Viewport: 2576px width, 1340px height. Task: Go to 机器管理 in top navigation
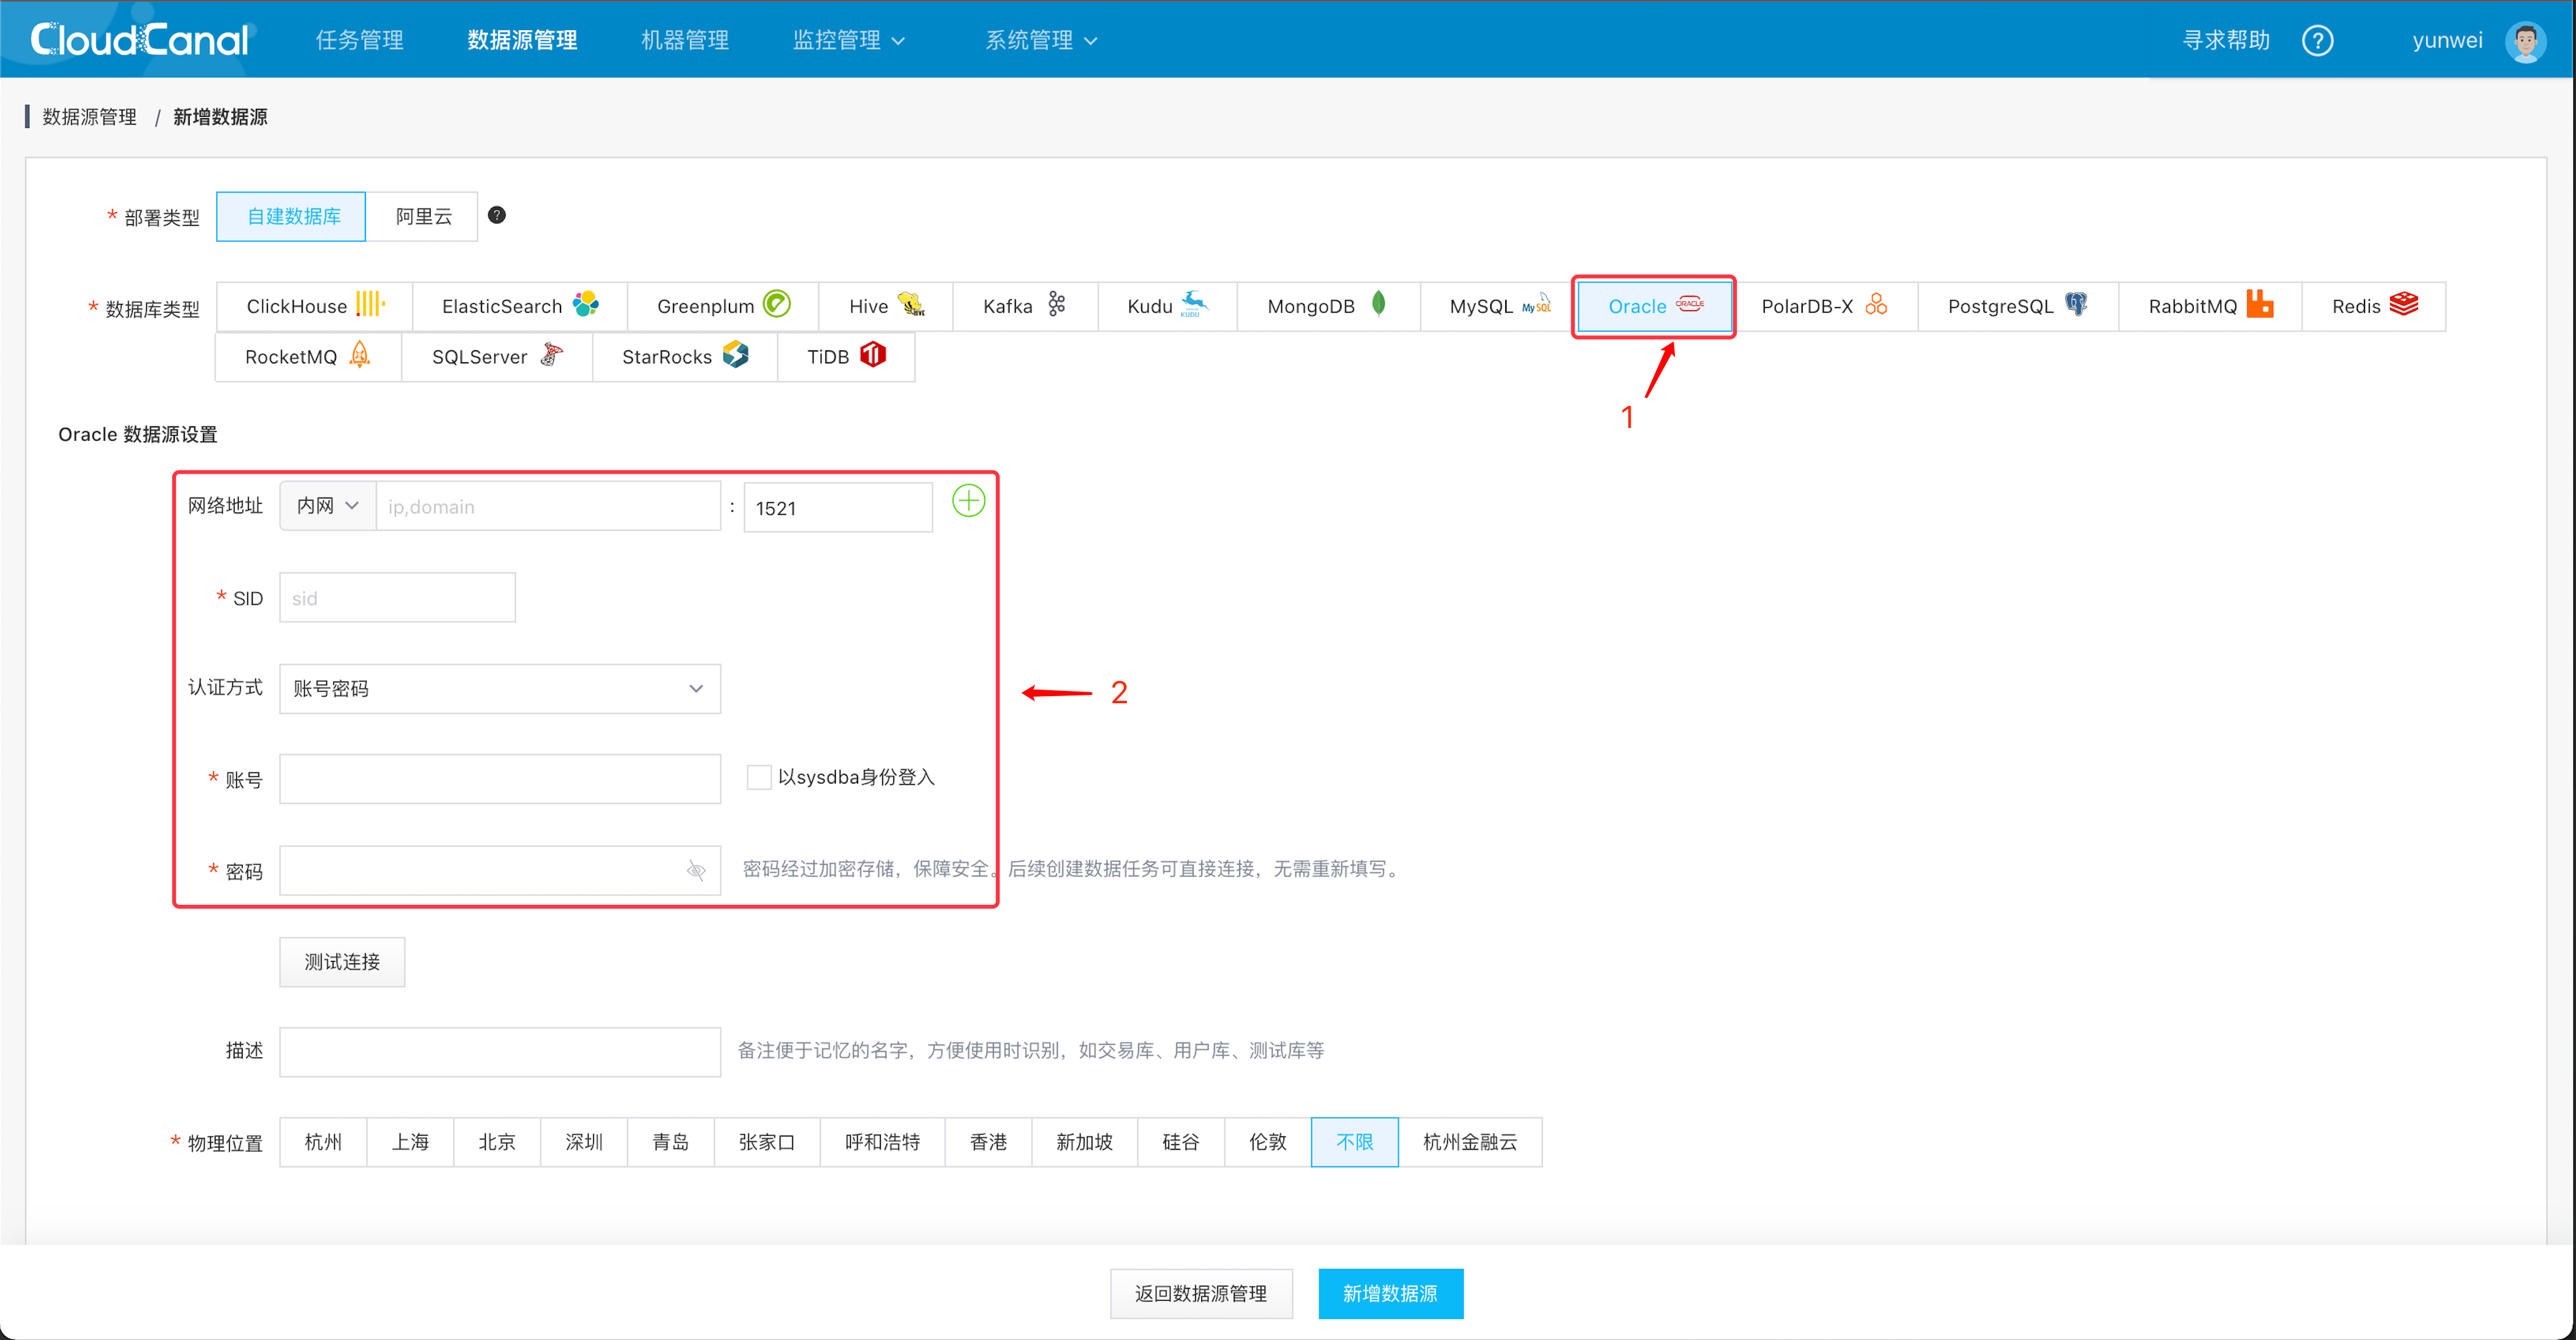click(684, 40)
